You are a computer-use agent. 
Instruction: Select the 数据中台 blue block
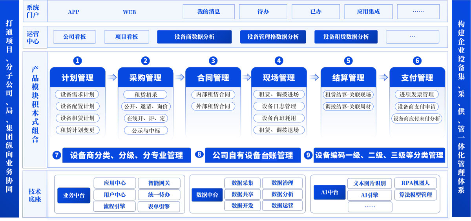point(207,195)
